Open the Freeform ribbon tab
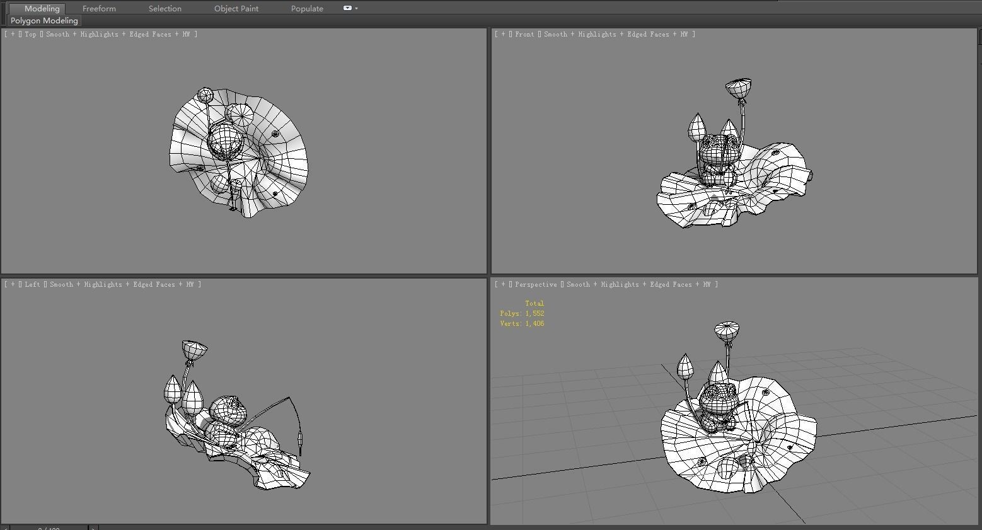 tap(99, 8)
